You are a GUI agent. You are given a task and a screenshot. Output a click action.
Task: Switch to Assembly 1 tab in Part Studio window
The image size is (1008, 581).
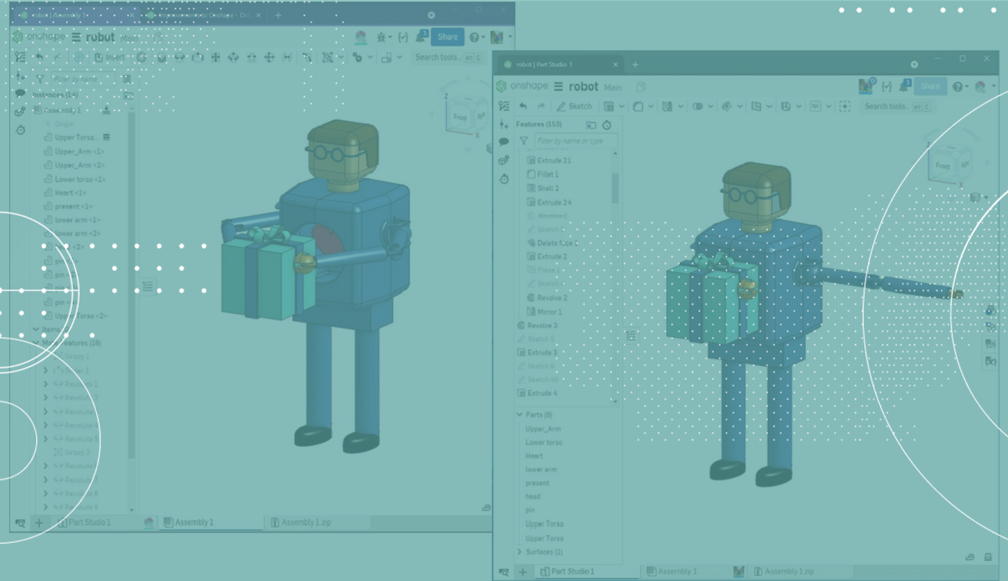click(x=672, y=572)
